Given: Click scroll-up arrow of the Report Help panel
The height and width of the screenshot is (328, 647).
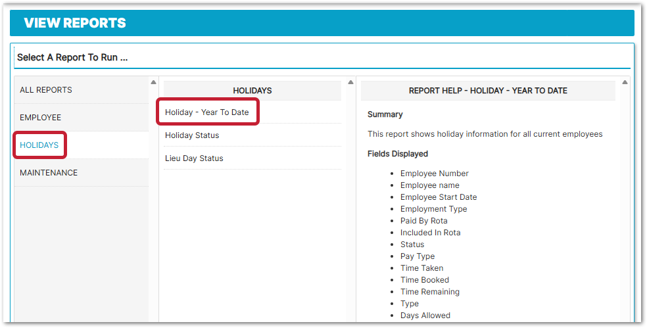Looking at the screenshot, I should pos(624,83).
